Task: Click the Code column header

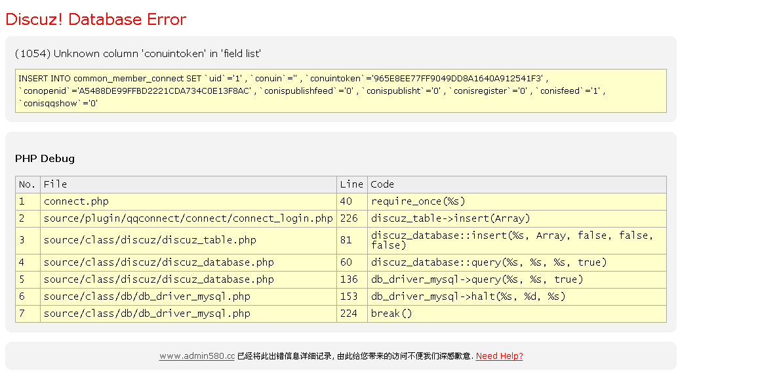Action: 382,184
